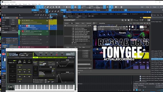Solo the Kontakt track
163x92 pixels.
point(25,26)
